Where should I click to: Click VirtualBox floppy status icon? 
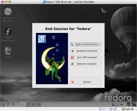click(107, 109)
